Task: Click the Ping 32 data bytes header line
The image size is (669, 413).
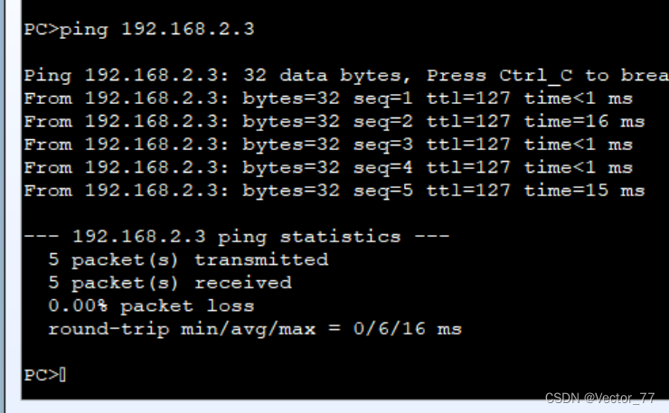Action: tap(346, 76)
